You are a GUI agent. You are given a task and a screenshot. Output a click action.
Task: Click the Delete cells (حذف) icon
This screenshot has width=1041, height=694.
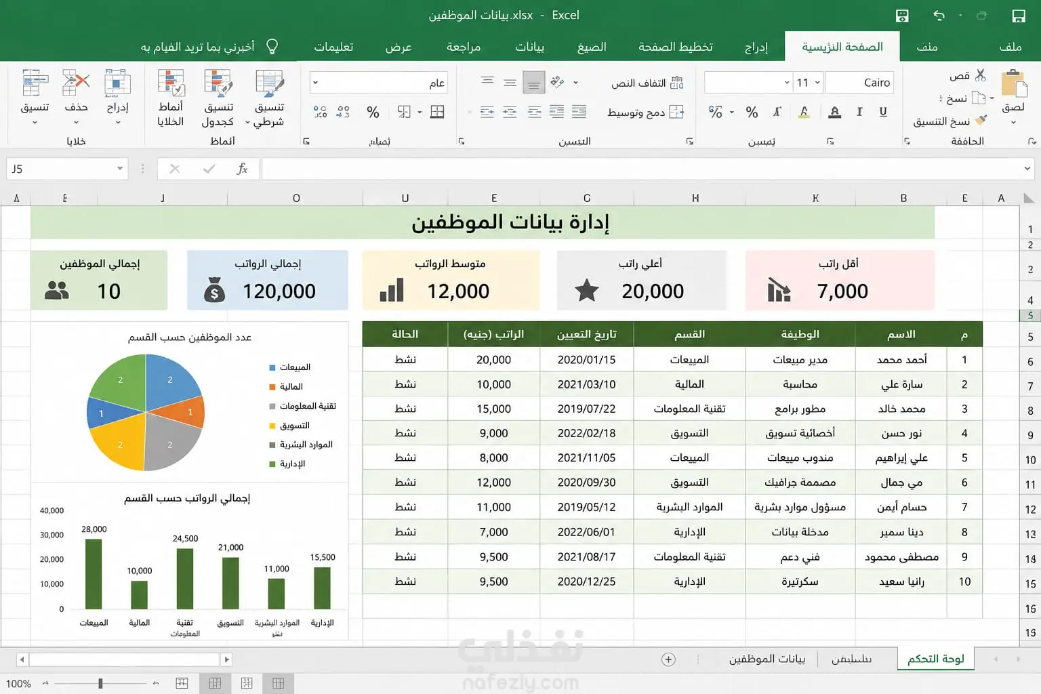(76, 83)
